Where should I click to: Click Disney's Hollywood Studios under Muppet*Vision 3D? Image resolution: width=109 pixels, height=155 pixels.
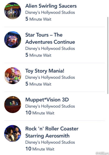[x=50, y=106]
